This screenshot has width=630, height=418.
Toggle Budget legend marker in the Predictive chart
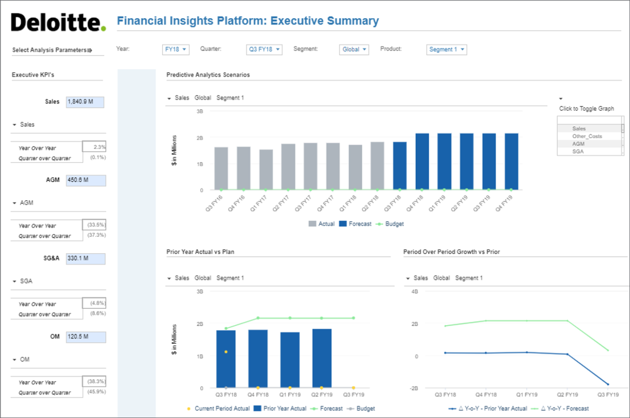point(380,224)
